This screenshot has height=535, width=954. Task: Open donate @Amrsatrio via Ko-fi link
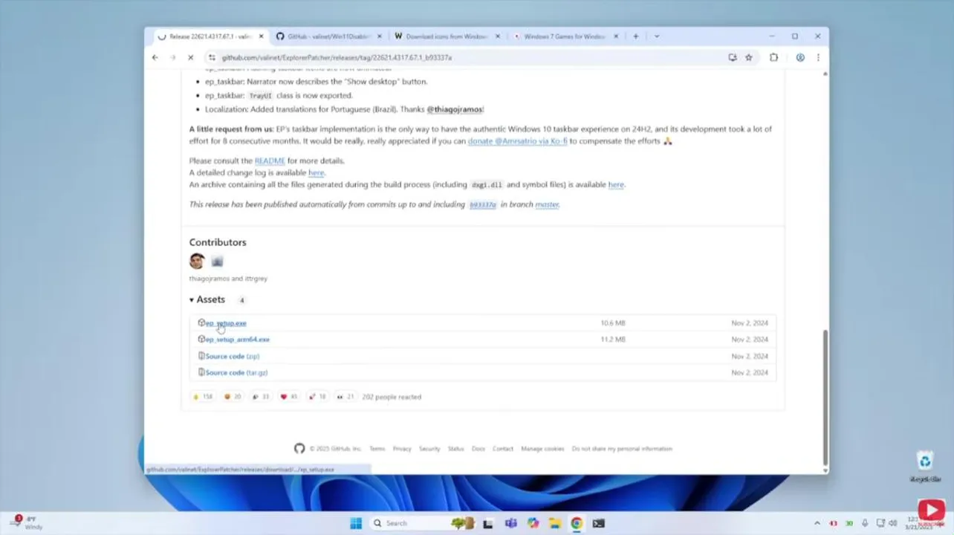click(x=517, y=141)
